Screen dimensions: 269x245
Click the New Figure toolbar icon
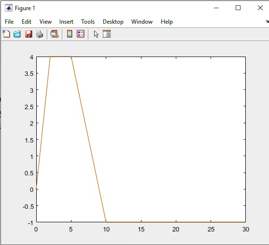coord(6,34)
